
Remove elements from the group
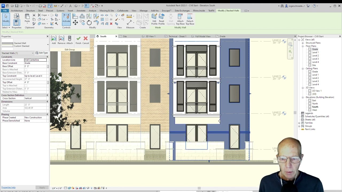coord(61,40)
